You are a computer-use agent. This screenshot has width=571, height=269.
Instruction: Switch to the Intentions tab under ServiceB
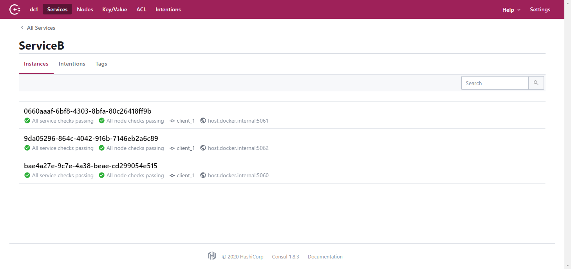tap(72, 64)
